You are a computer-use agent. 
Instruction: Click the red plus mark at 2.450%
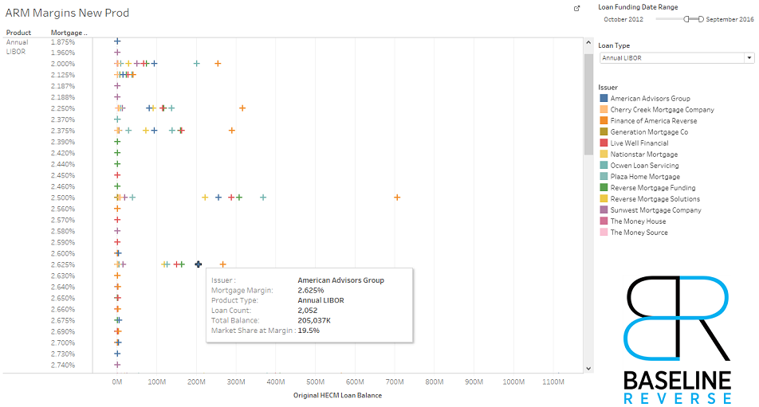117,175
